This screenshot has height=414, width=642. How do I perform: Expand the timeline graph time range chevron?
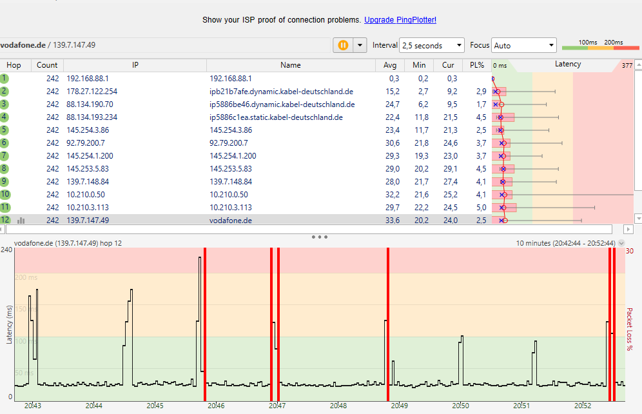(621, 243)
